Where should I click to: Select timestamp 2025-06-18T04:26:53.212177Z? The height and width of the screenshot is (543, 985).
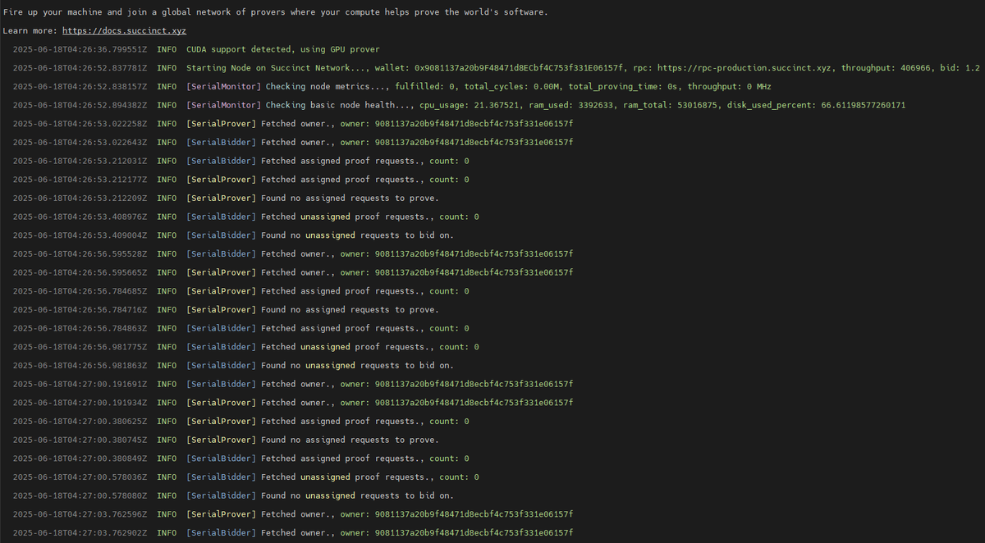coord(80,180)
